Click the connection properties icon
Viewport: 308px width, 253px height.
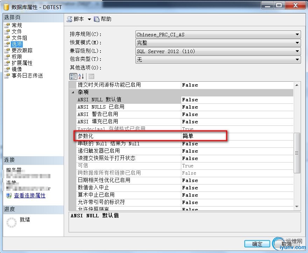9,196
